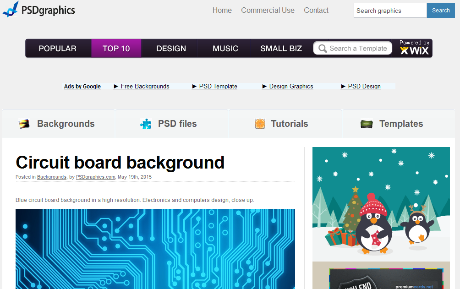Open the PSDgraphics.com author link
Image resolution: width=460 pixels, height=289 pixels.
click(x=95, y=177)
